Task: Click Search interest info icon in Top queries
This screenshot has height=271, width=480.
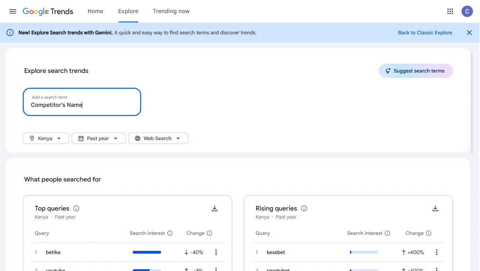Action: click(170, 233)
